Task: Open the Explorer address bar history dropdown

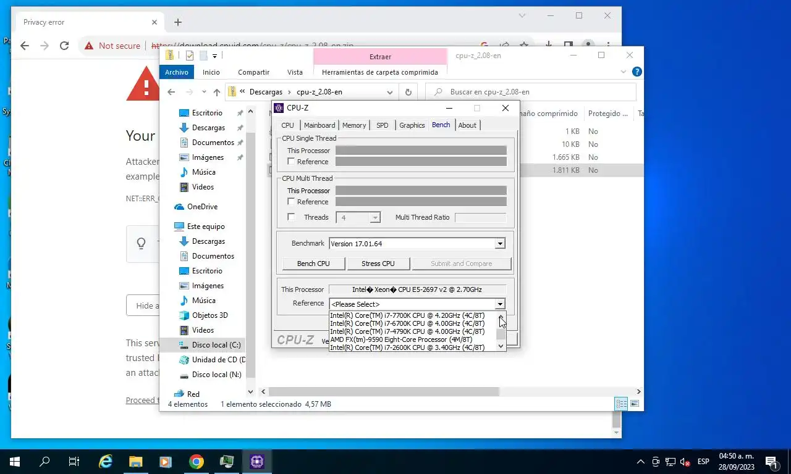Action: pyautogui.click(x=390, y=92)
